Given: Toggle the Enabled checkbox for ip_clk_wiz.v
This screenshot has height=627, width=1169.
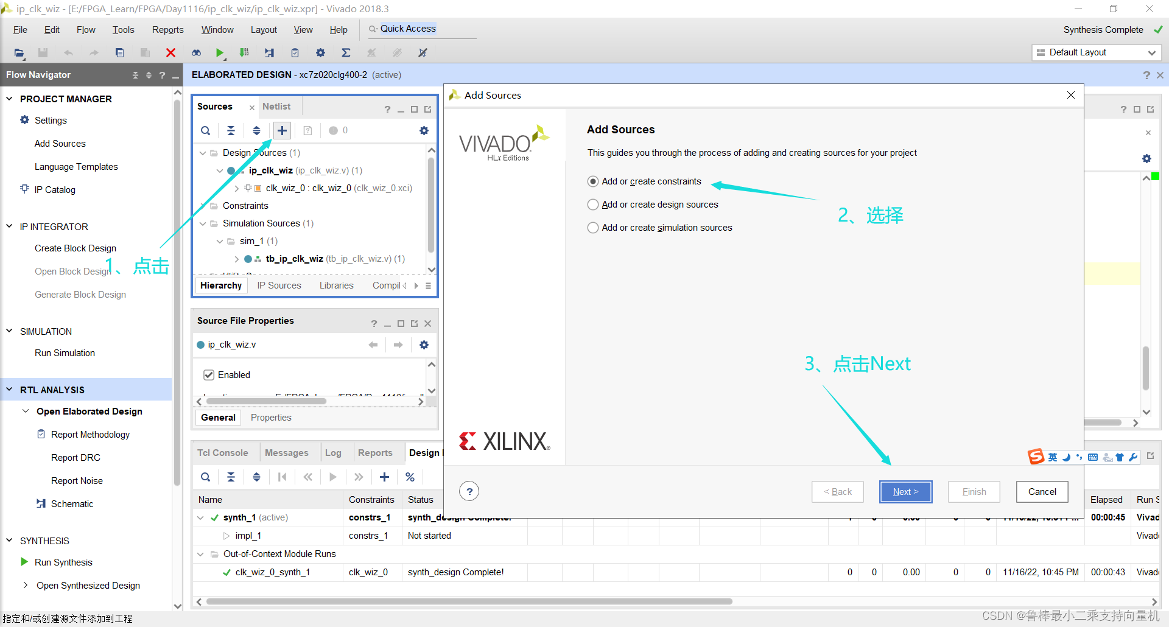Looking at the screenshot, I should [x=209, y=375].
